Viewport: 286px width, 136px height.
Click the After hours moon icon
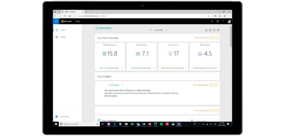200,54
